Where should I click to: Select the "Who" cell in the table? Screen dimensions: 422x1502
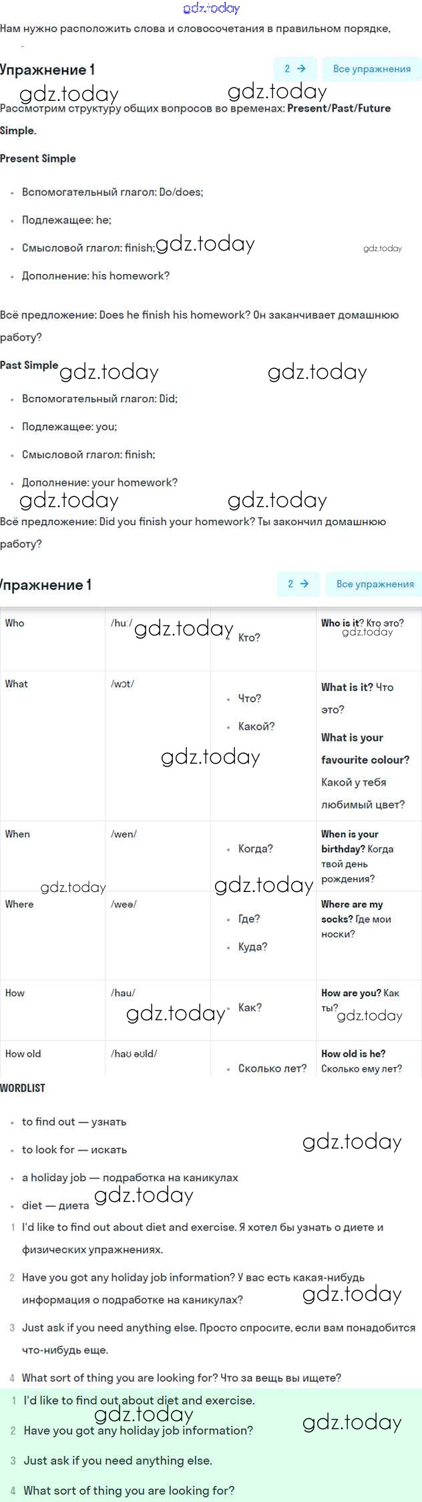15,623
